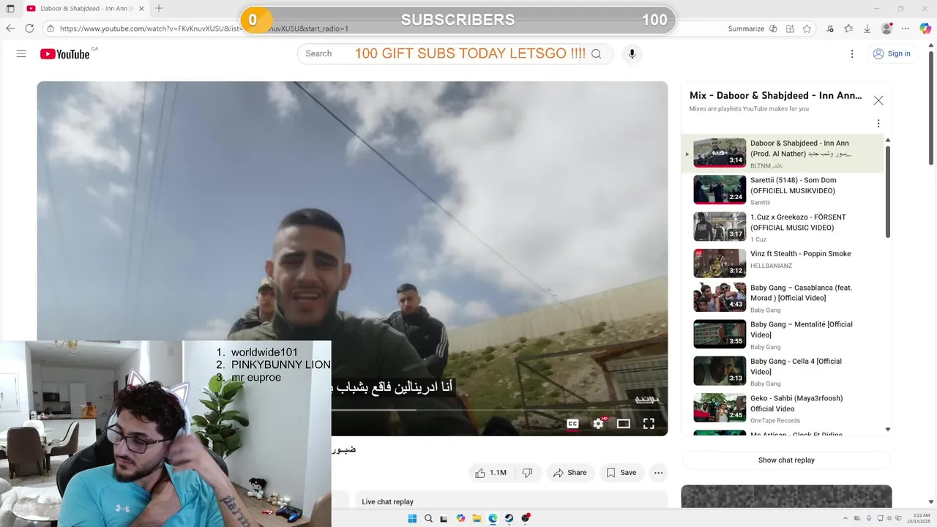Select Vinz ft Stealth - Poppin Smoke
Viewport: 937px width, 527px height.
pyautogui.click(x=783, y=263)
